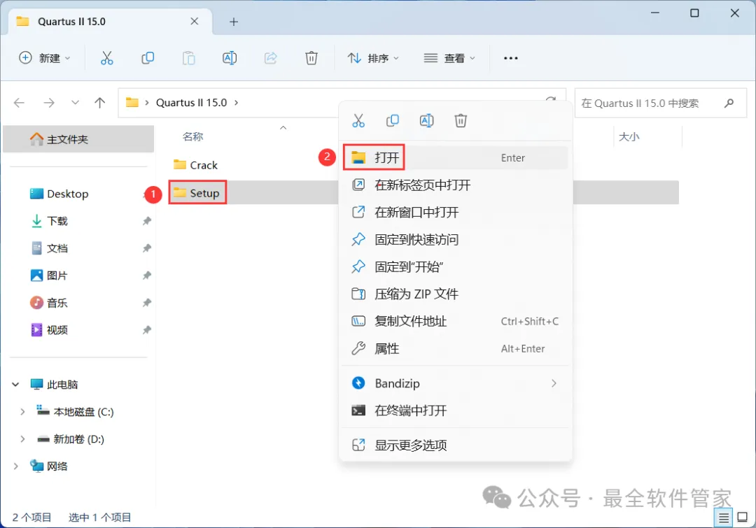
Task: Switch to large icons view in status bar
Action: pos(743,518)
